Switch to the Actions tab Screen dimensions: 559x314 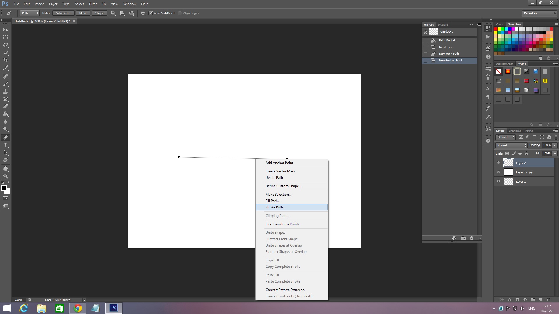click(x=443, y=25)
